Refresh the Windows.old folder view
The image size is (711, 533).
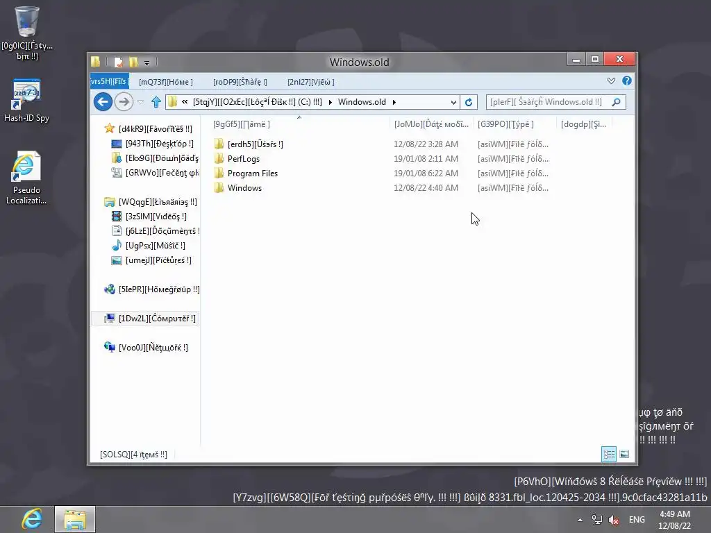pyautogui.click(x=469, y=102)
